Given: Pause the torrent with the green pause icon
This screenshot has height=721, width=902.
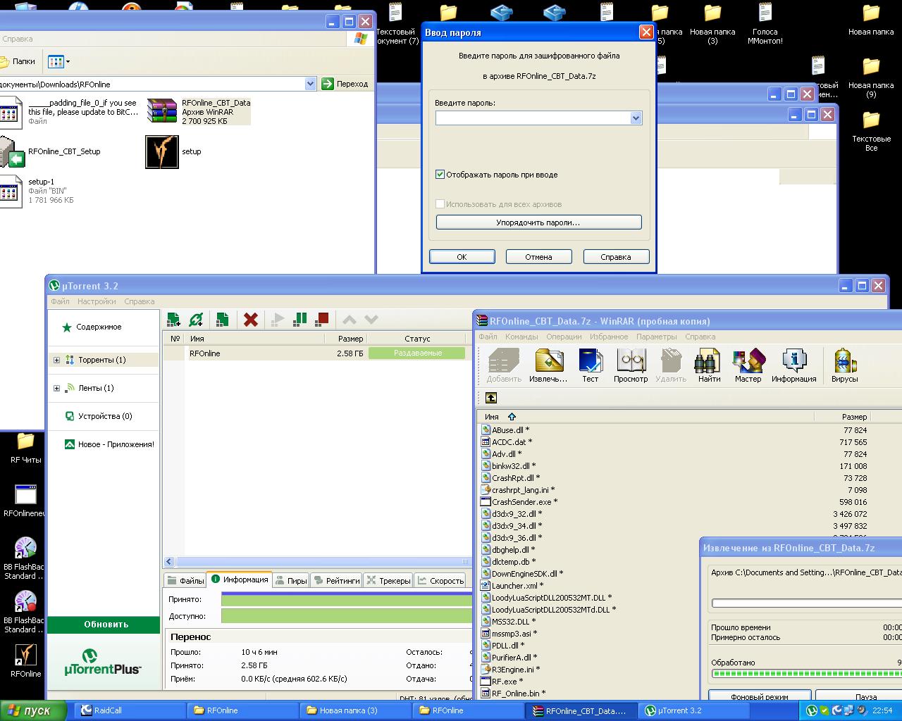Looking at the screenshot, I should (300, 320).
